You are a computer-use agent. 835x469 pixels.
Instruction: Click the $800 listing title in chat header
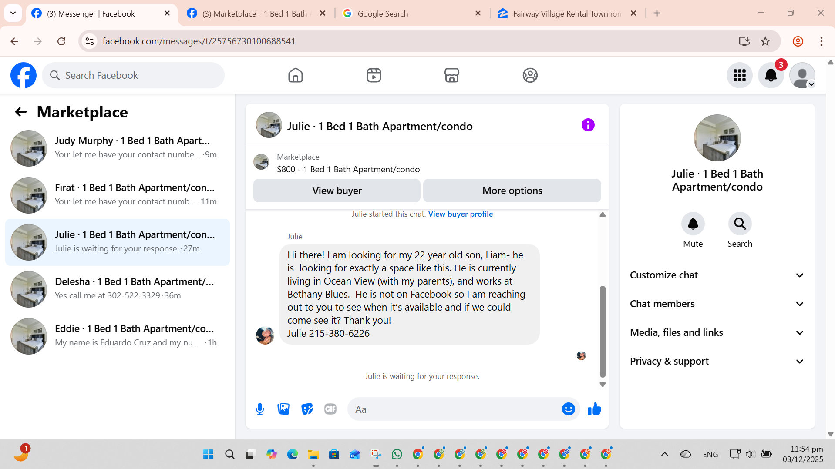348,169
